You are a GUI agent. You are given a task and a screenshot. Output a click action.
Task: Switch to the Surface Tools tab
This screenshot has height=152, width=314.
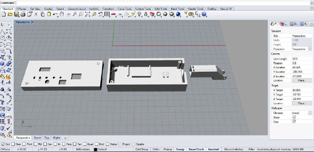coord(143,9)
